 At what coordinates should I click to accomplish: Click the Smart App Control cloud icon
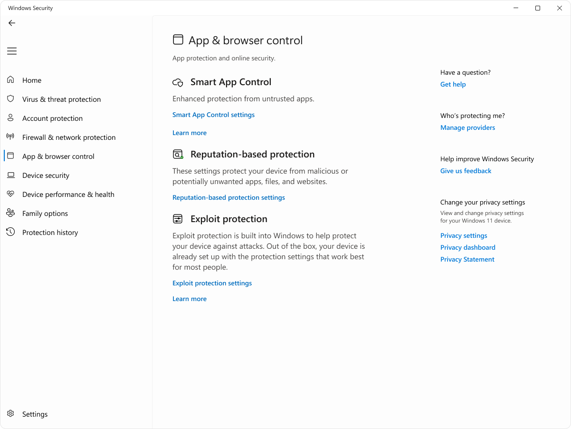(x=178, y=82)
